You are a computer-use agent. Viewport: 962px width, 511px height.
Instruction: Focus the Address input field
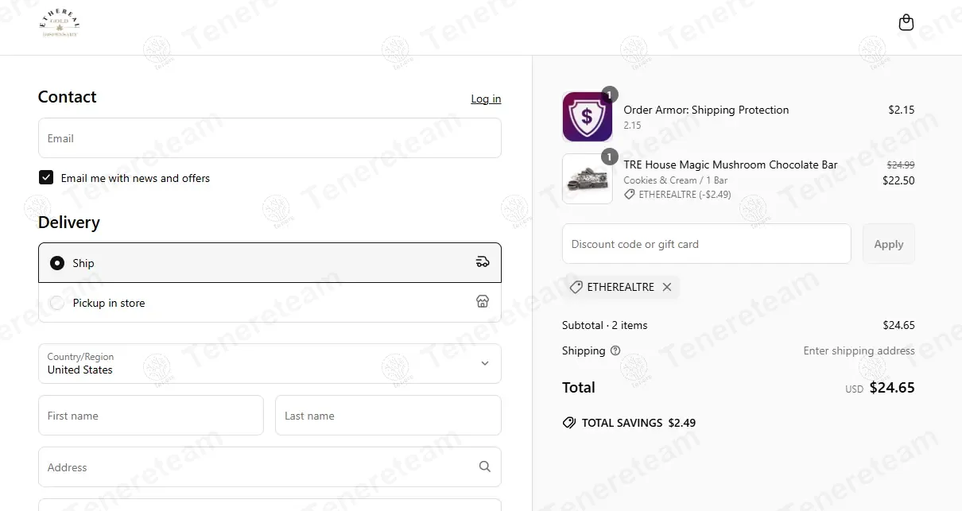click(x=270, y=466)
